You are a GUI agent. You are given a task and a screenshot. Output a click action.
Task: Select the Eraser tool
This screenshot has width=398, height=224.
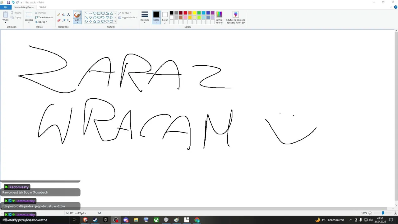coord(59,20)
